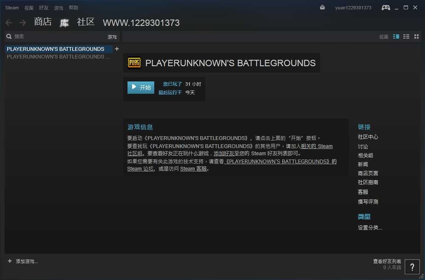Select the greyed PLAYERUNKNOWN'S BATTLEGROUNDS entry
The width and height of the screenshot is (425, 280).
tap(58, 57)
